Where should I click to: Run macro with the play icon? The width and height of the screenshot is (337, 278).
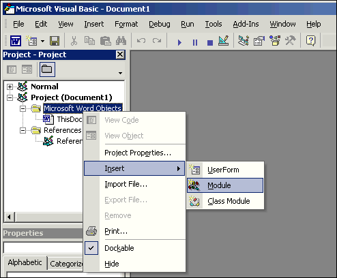(x=179, y=42)
